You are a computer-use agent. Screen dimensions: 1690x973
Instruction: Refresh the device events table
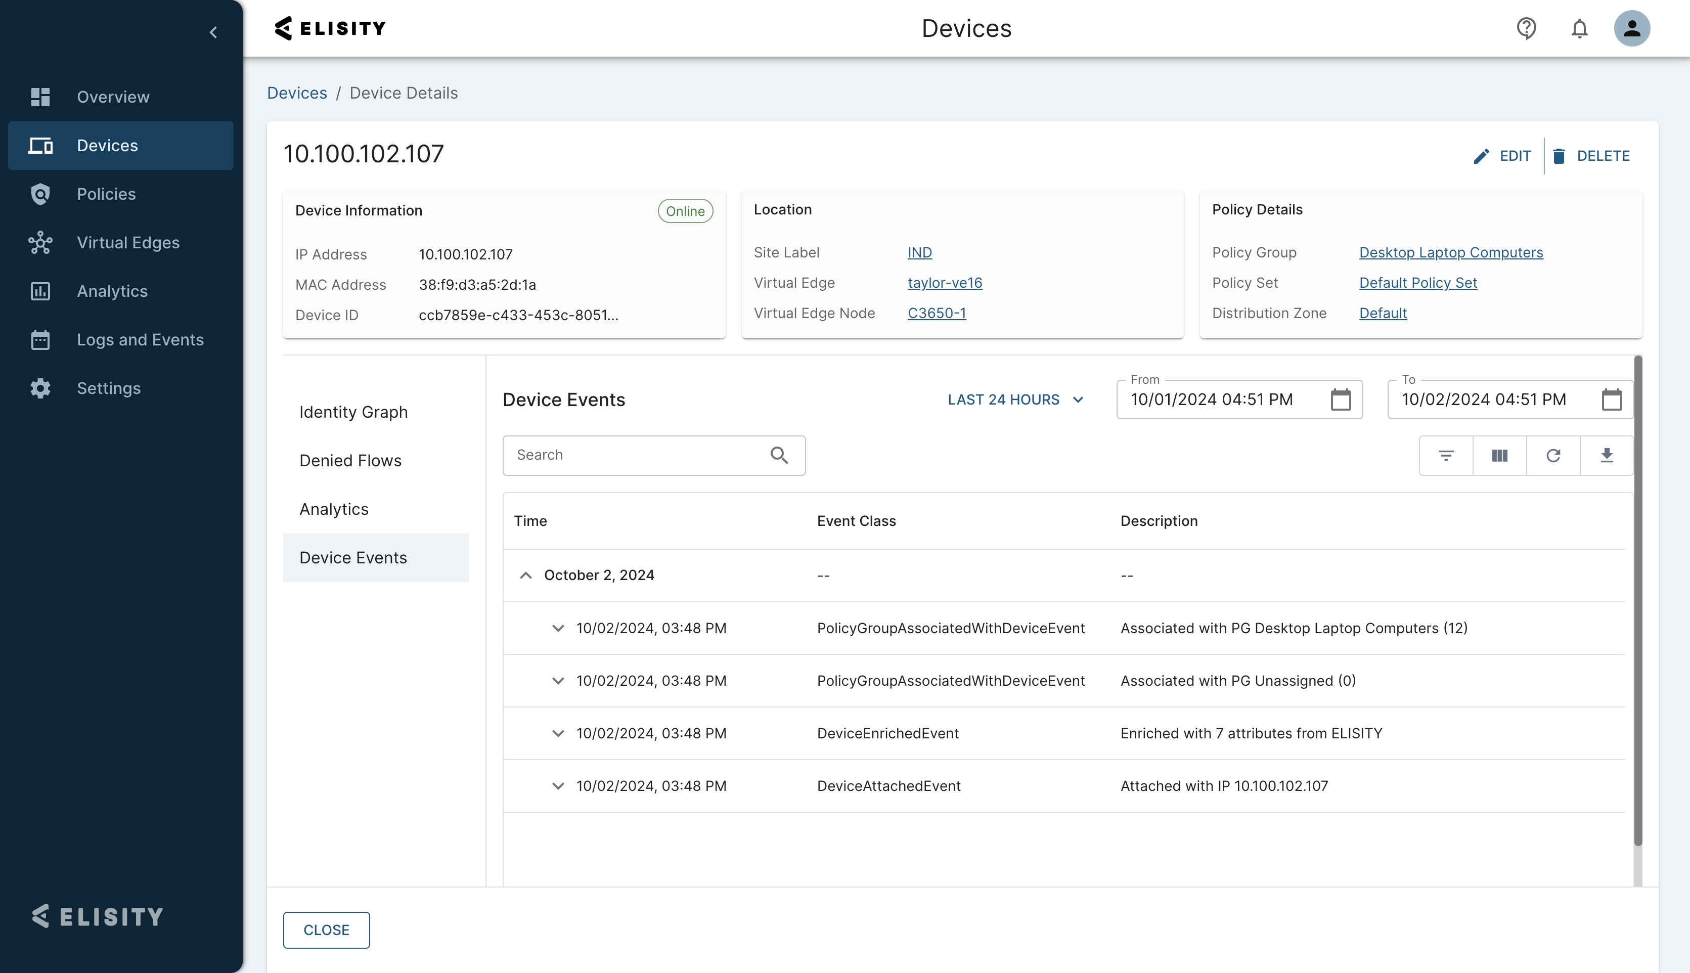tap(1553, 456)
